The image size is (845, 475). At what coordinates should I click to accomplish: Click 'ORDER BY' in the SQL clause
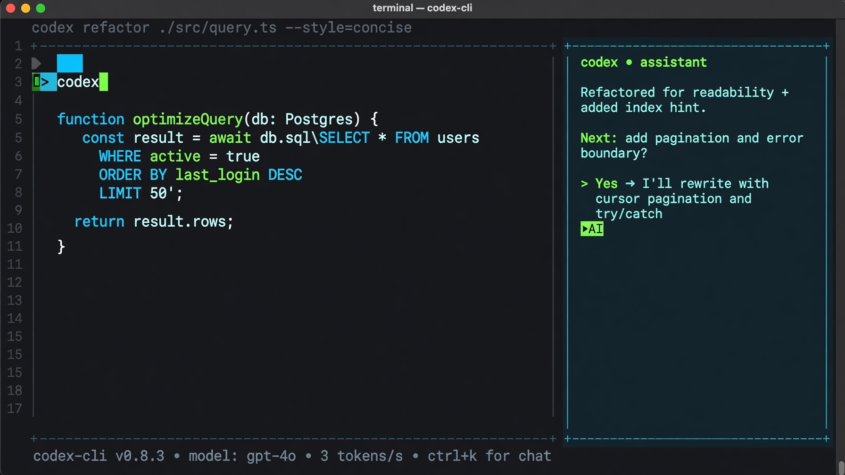point(133,175)
